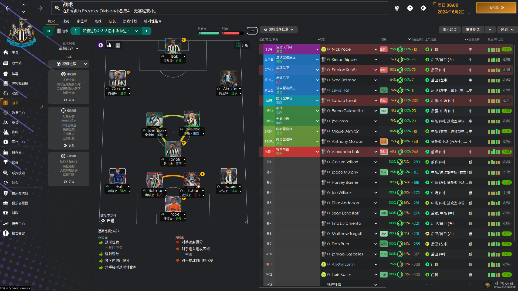Click Pope goalkeeper card on pitch
The width and height of the screenshot is (518, 291).
pos(173,209)
